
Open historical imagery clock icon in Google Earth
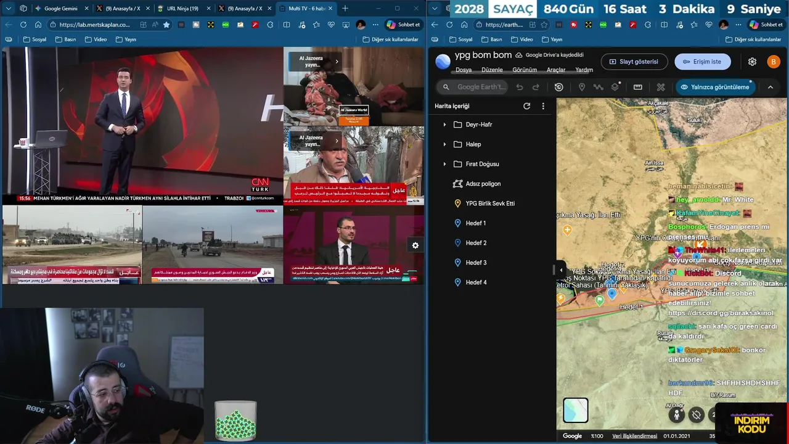click(558, 87)
